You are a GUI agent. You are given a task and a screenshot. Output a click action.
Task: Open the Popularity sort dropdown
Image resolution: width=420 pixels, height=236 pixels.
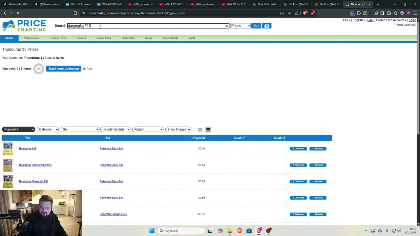(19, 129)
